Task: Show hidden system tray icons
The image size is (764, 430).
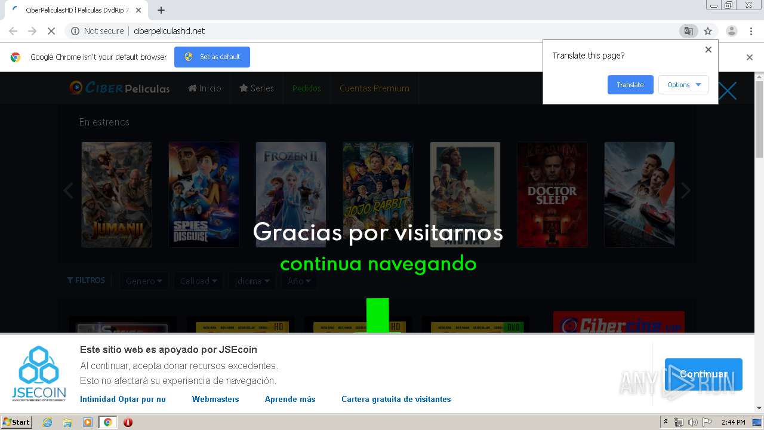Action: coord(666,422)
